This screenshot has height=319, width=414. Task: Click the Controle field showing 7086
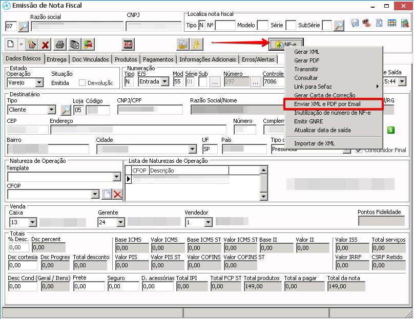click(274, 81)
